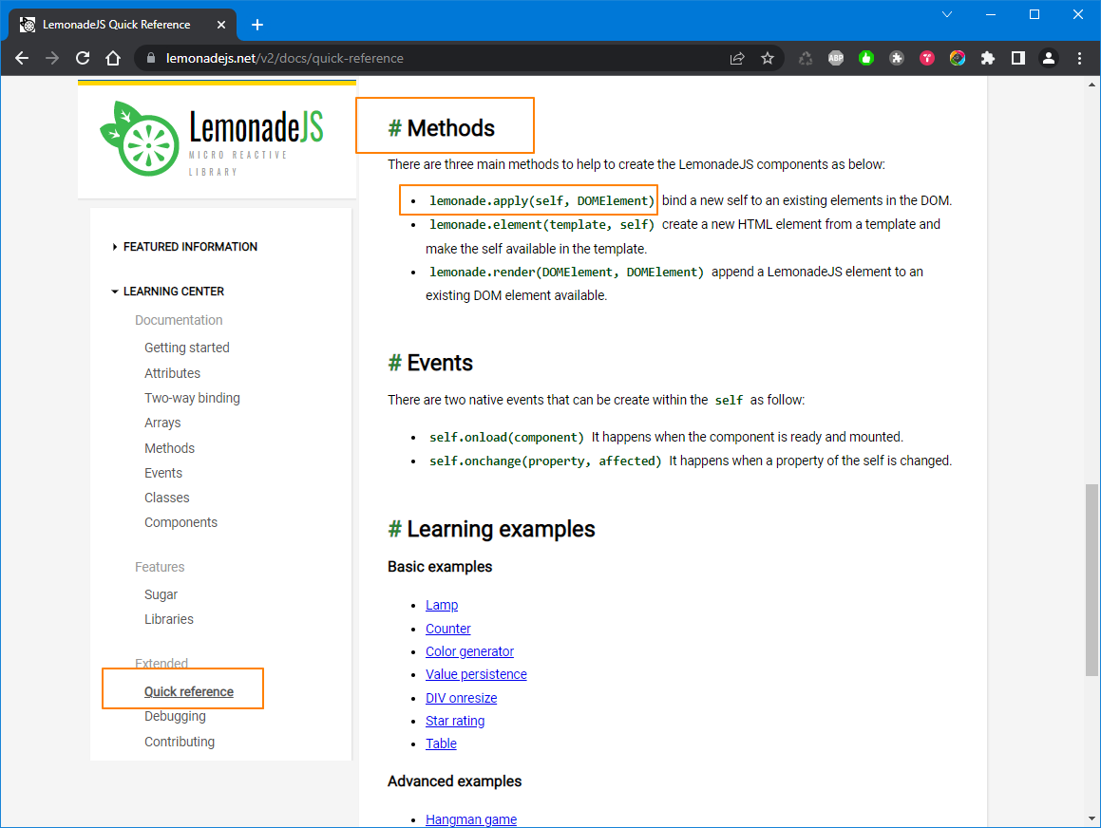Open Color generator example
1101x828 pixels.
[469, 652]
